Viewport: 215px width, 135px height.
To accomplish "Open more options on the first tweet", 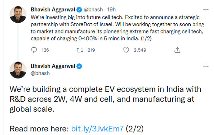I will pos(206,10).
